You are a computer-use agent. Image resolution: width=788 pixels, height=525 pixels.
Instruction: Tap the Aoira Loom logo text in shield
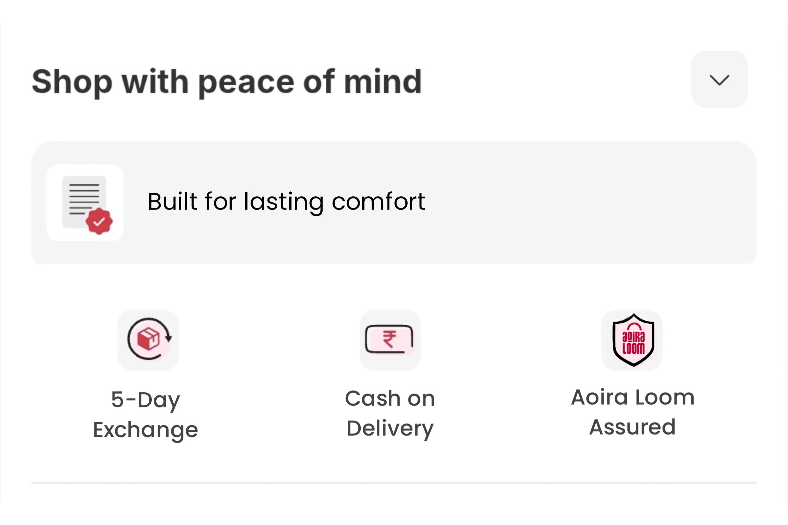click(x=633, y=343)
